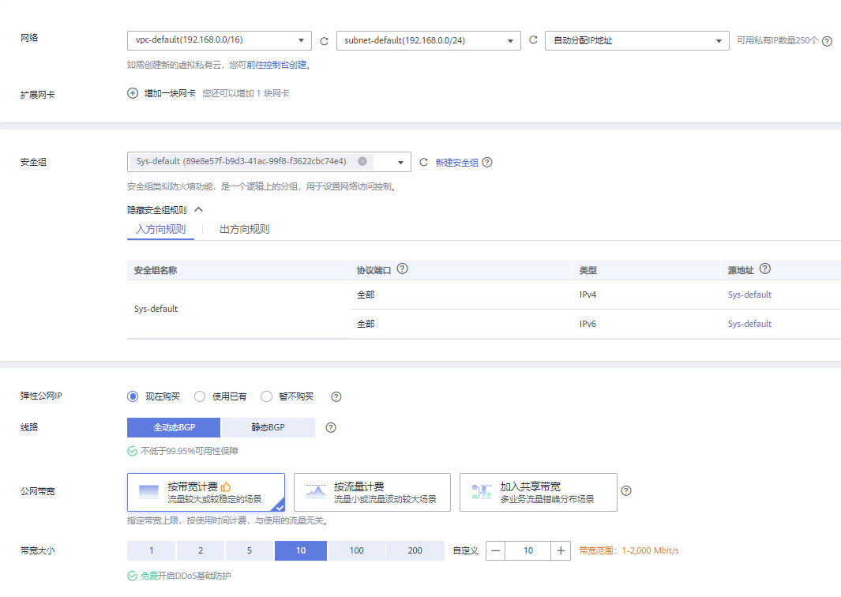The image size is (841, 597).
Task: Select 加入共享带宽 option
Action: click(539, 493)
